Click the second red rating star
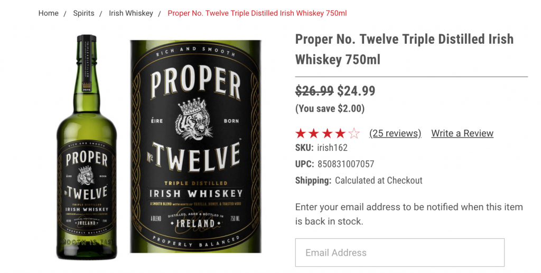Viewport: 541px width, 273px height. pos(314,133)
